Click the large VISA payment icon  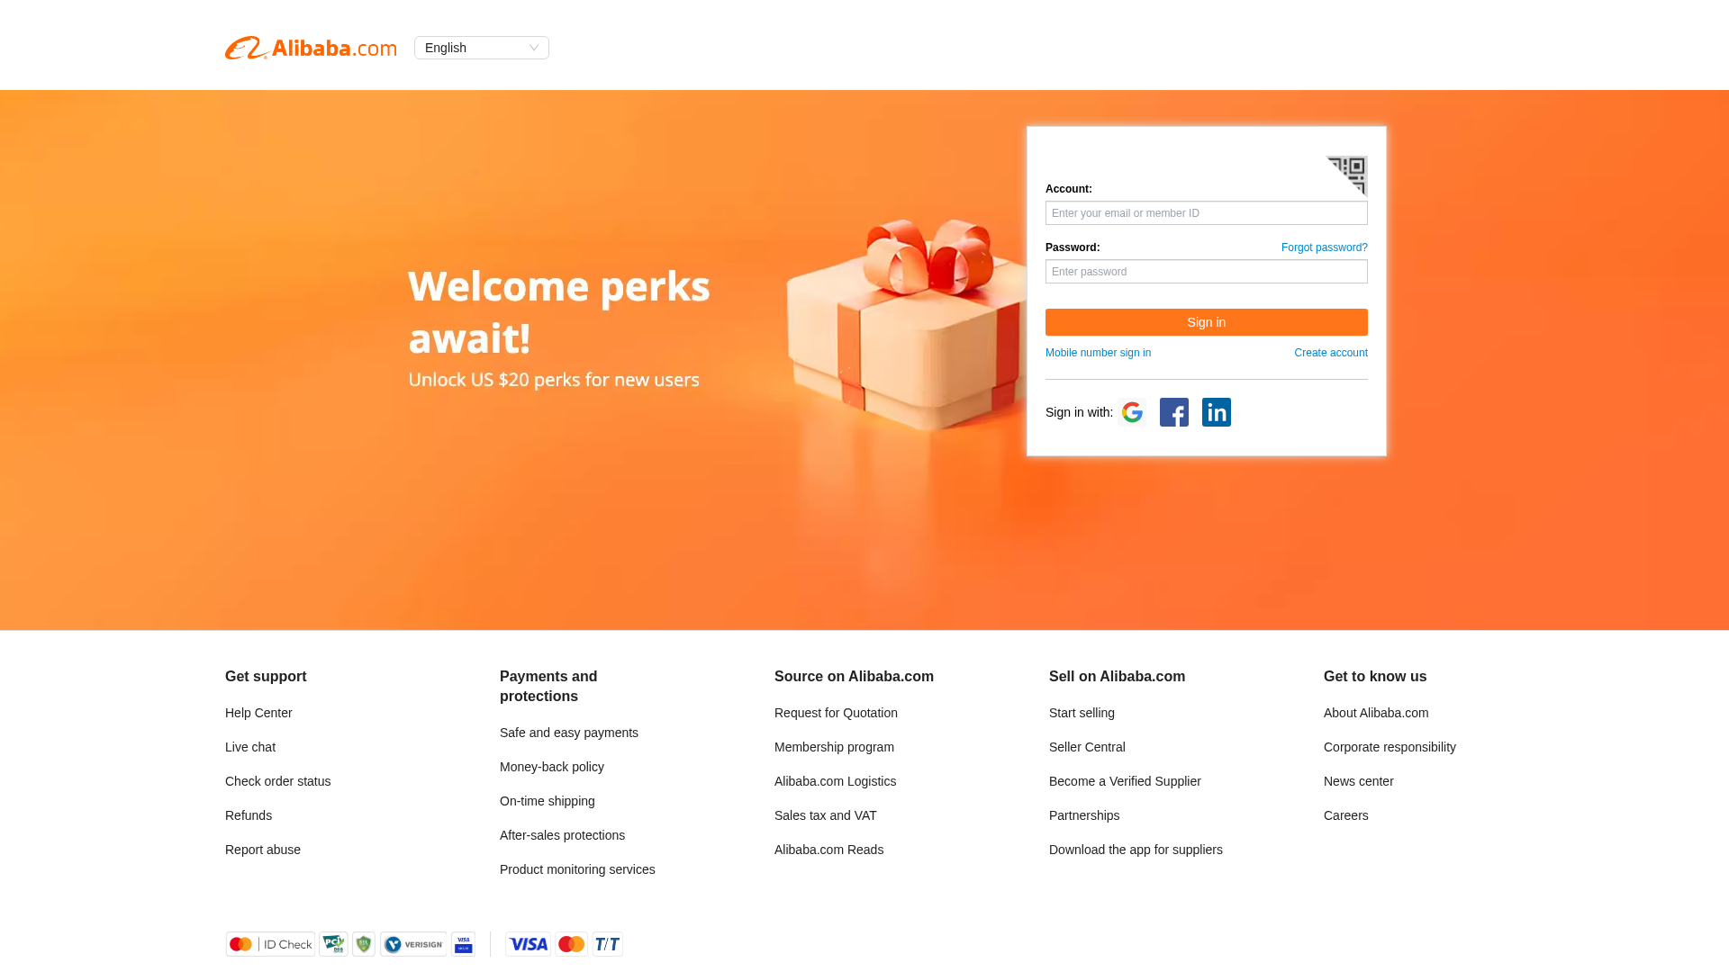[528, 944]
